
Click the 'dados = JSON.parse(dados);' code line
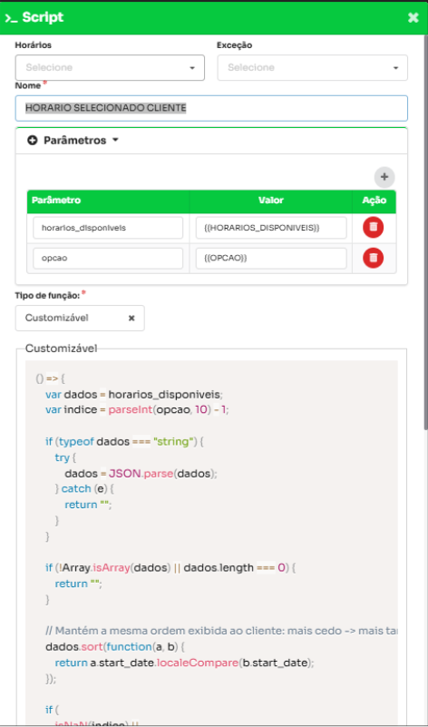(x=141, y=474)
